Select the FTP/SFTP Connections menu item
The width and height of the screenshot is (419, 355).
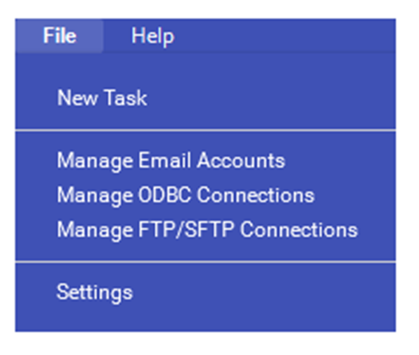[207, 229]
